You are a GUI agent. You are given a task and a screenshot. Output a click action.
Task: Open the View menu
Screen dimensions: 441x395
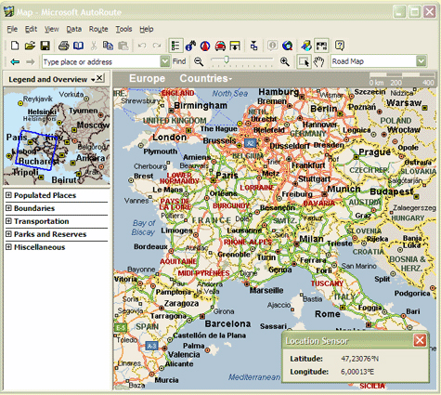[52, 29]
